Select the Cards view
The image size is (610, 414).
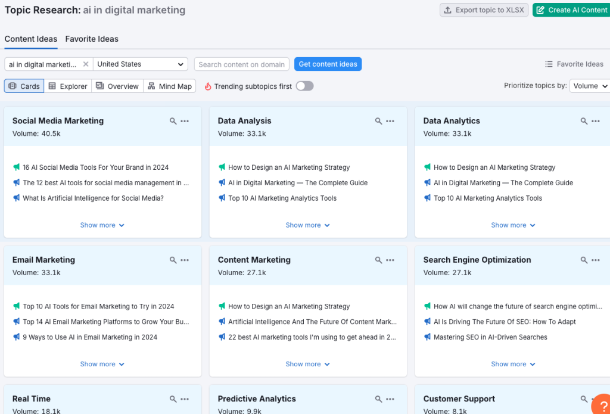tap(24, 86)
